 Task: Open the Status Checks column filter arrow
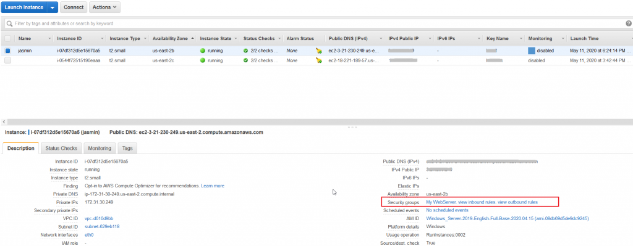(279, 39)
